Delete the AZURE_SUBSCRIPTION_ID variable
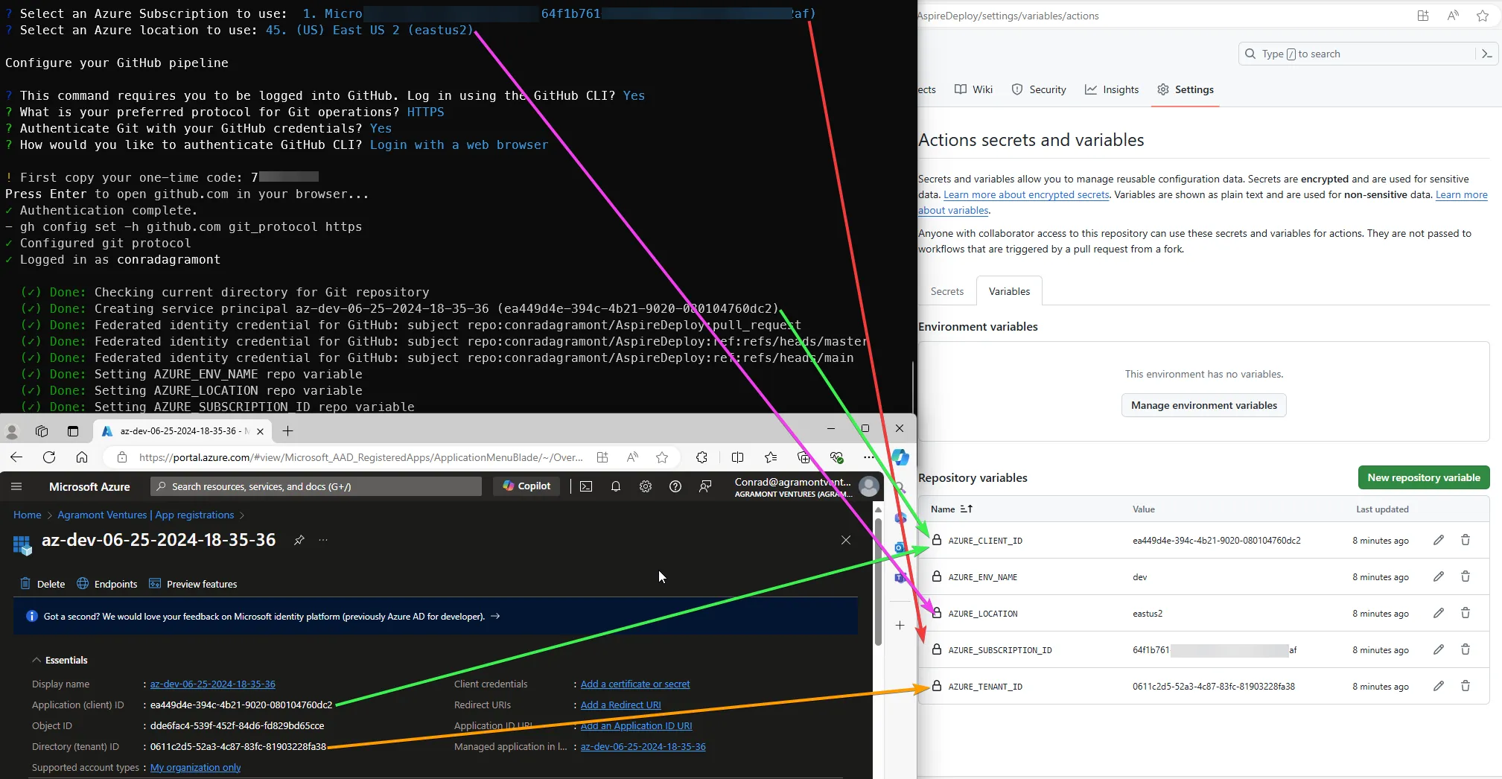The height and width of the screenshot is (779, 1502). [x=1466, y=649]
